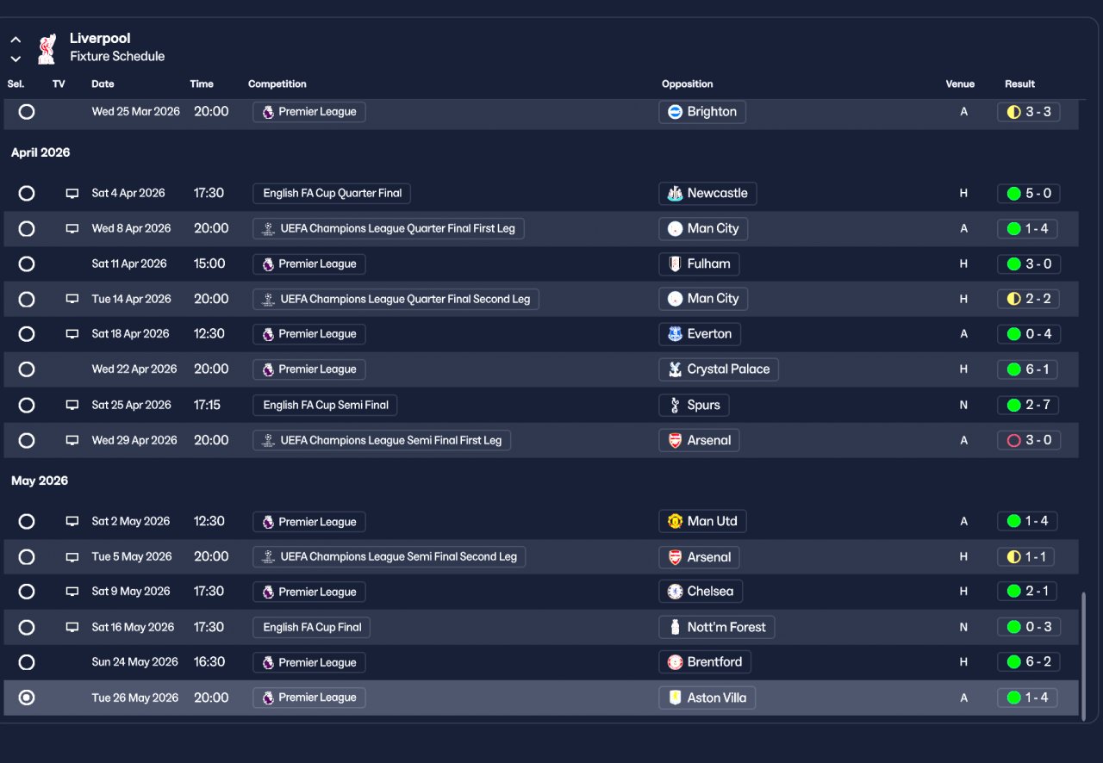Click the up chevron beside Liverpool crest
Screen dimensions: 1103x763
click(x=16, y=40)
